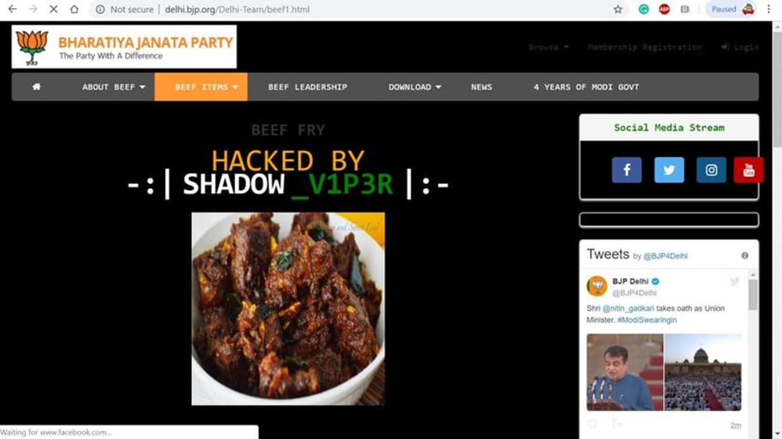This screenshot has width=782, height=439.
Task: Stop loading the page with X button
Action: (53, 9)
